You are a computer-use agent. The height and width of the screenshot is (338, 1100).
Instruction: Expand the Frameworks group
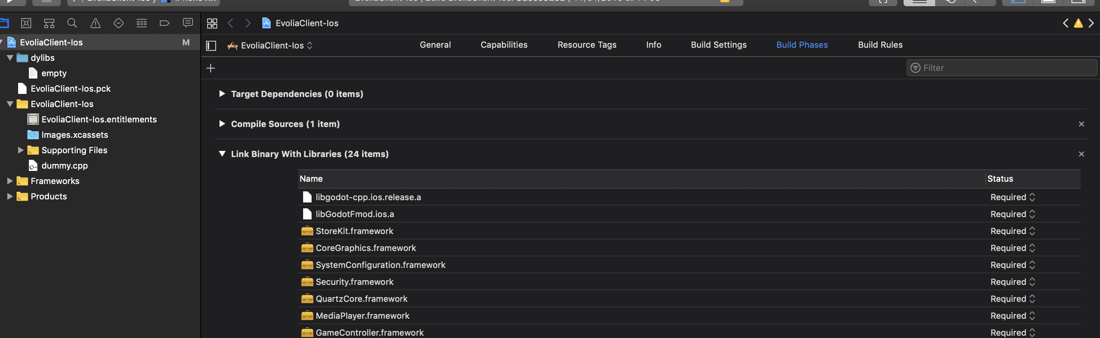pyautogui.click(x=10, y=181)
